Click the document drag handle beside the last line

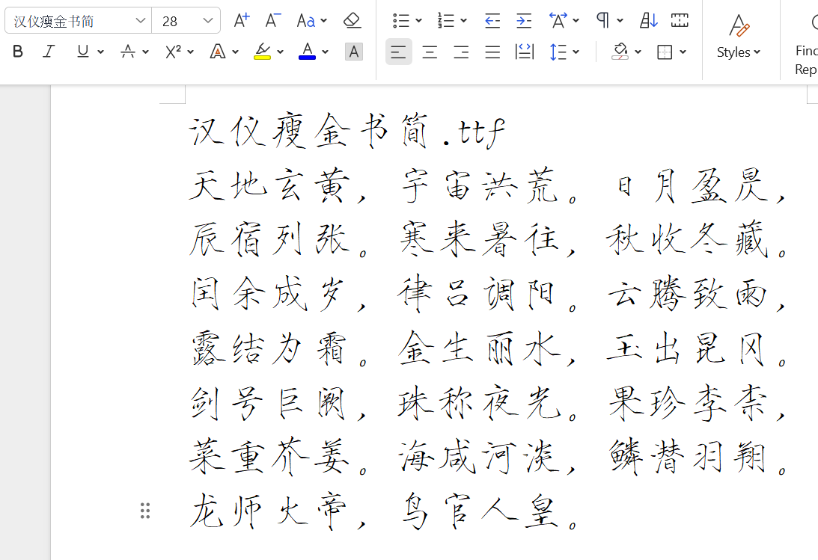[x=145, y=511]
